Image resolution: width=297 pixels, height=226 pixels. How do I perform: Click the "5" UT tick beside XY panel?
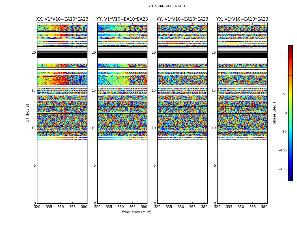point(155,166)
